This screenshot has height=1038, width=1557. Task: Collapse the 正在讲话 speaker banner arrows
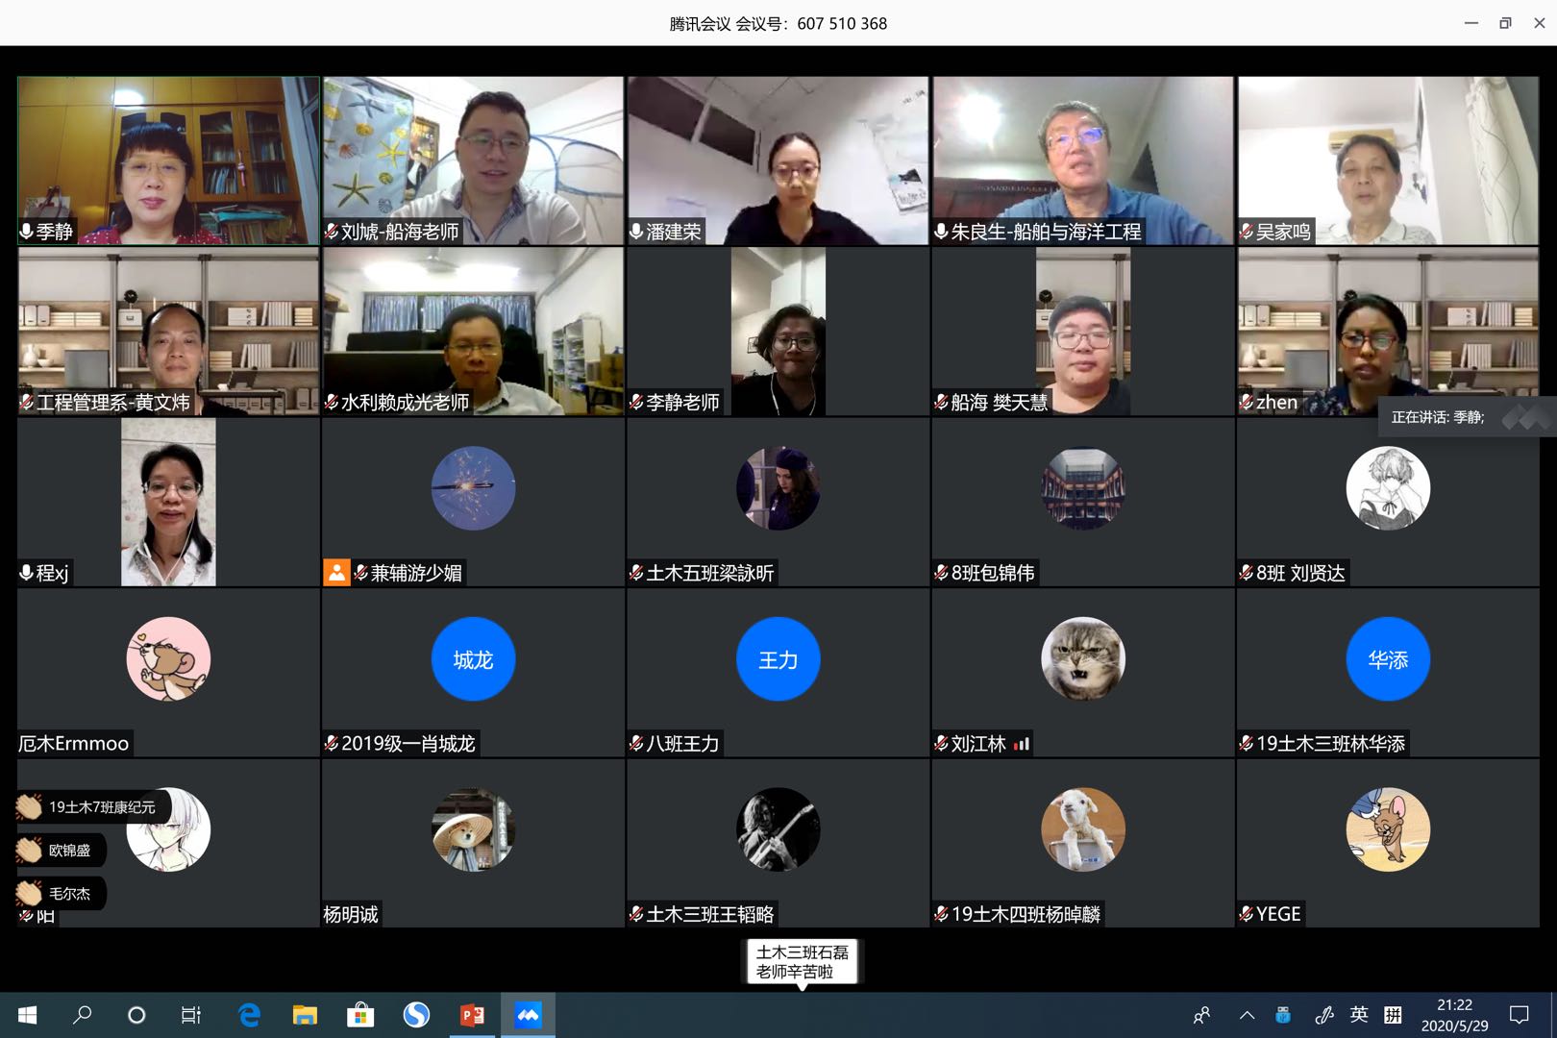coord(1527,417)
